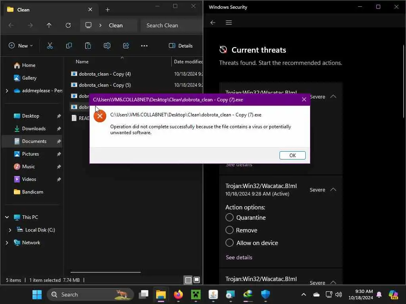Close the Clean tab
This screenshot has width=406, height=304.
(x=90, y=9)
